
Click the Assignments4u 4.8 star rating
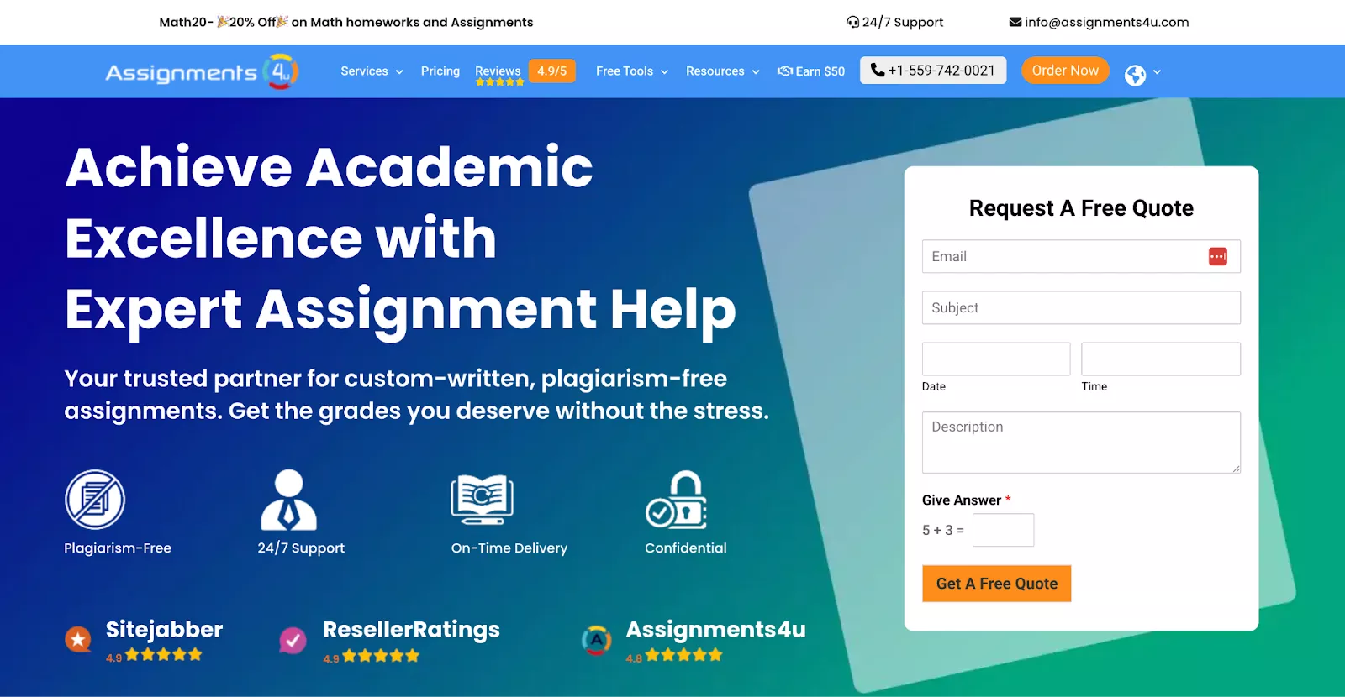(683, 655)
